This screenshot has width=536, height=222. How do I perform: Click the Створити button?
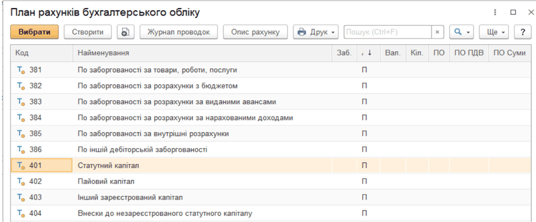tap(88, 32)
